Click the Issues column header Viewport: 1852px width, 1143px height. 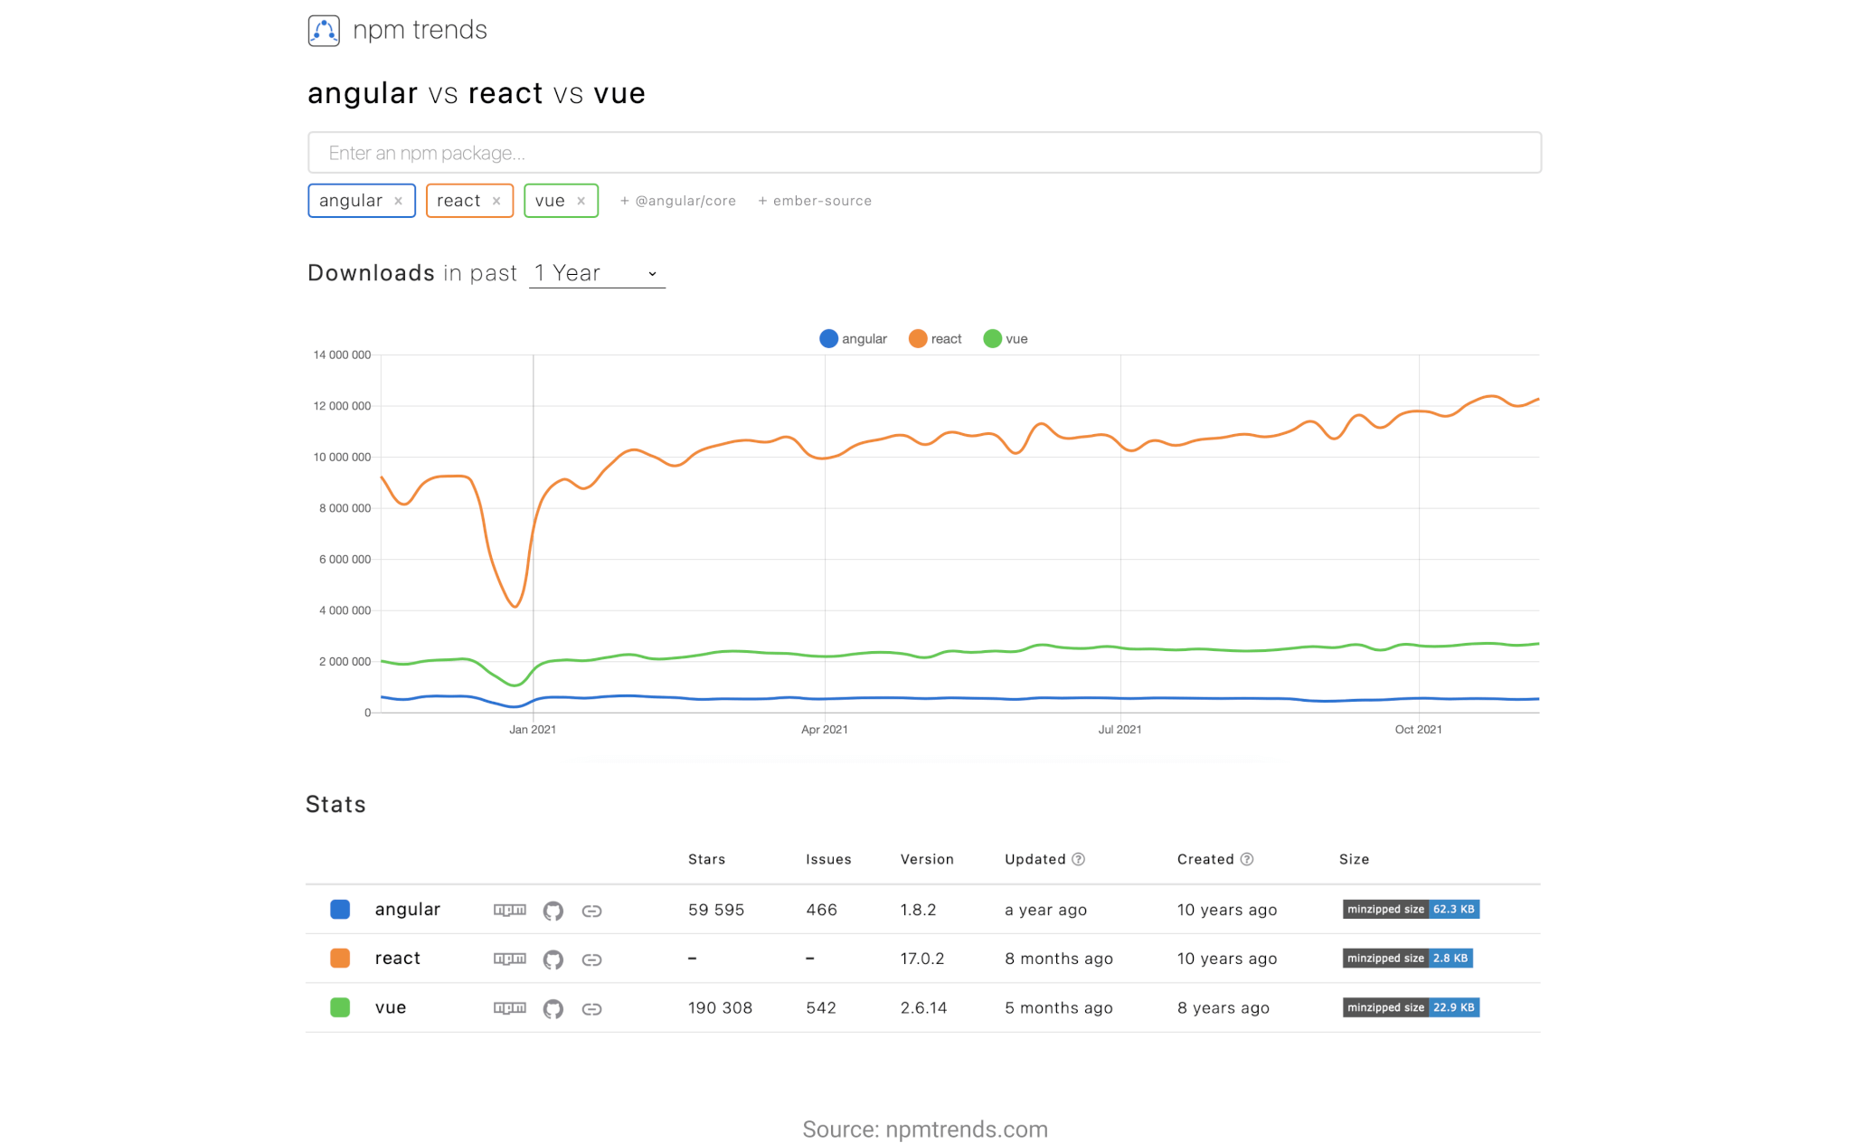[828, 859]
